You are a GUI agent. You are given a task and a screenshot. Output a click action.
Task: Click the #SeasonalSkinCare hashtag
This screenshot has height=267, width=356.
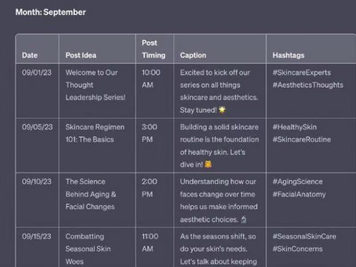coord(304,236)
